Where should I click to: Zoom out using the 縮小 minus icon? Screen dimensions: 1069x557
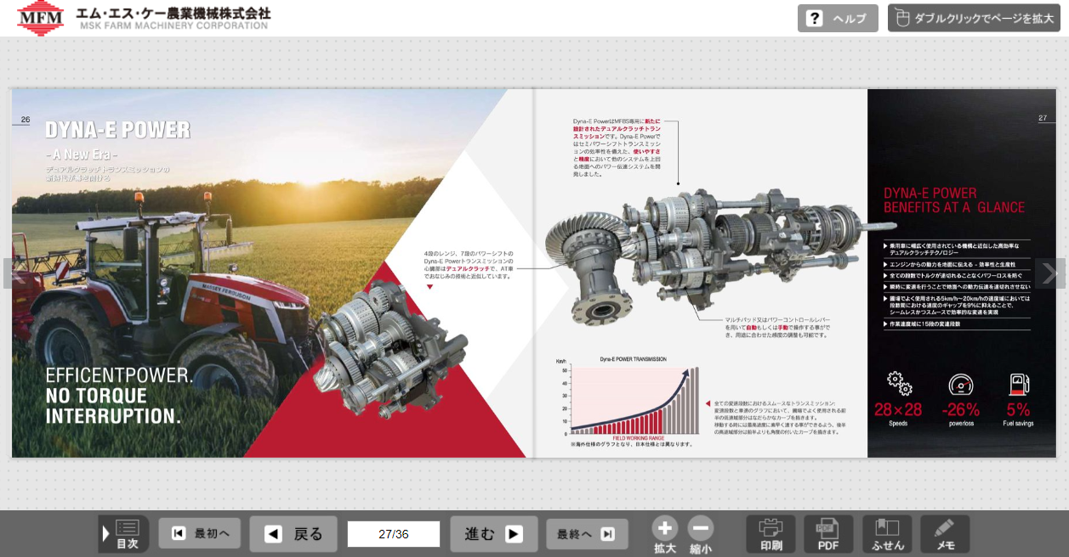(701, 534)
